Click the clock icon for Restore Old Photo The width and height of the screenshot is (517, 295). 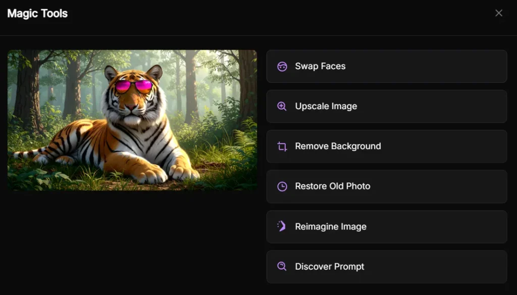click(x=282, y=186)
